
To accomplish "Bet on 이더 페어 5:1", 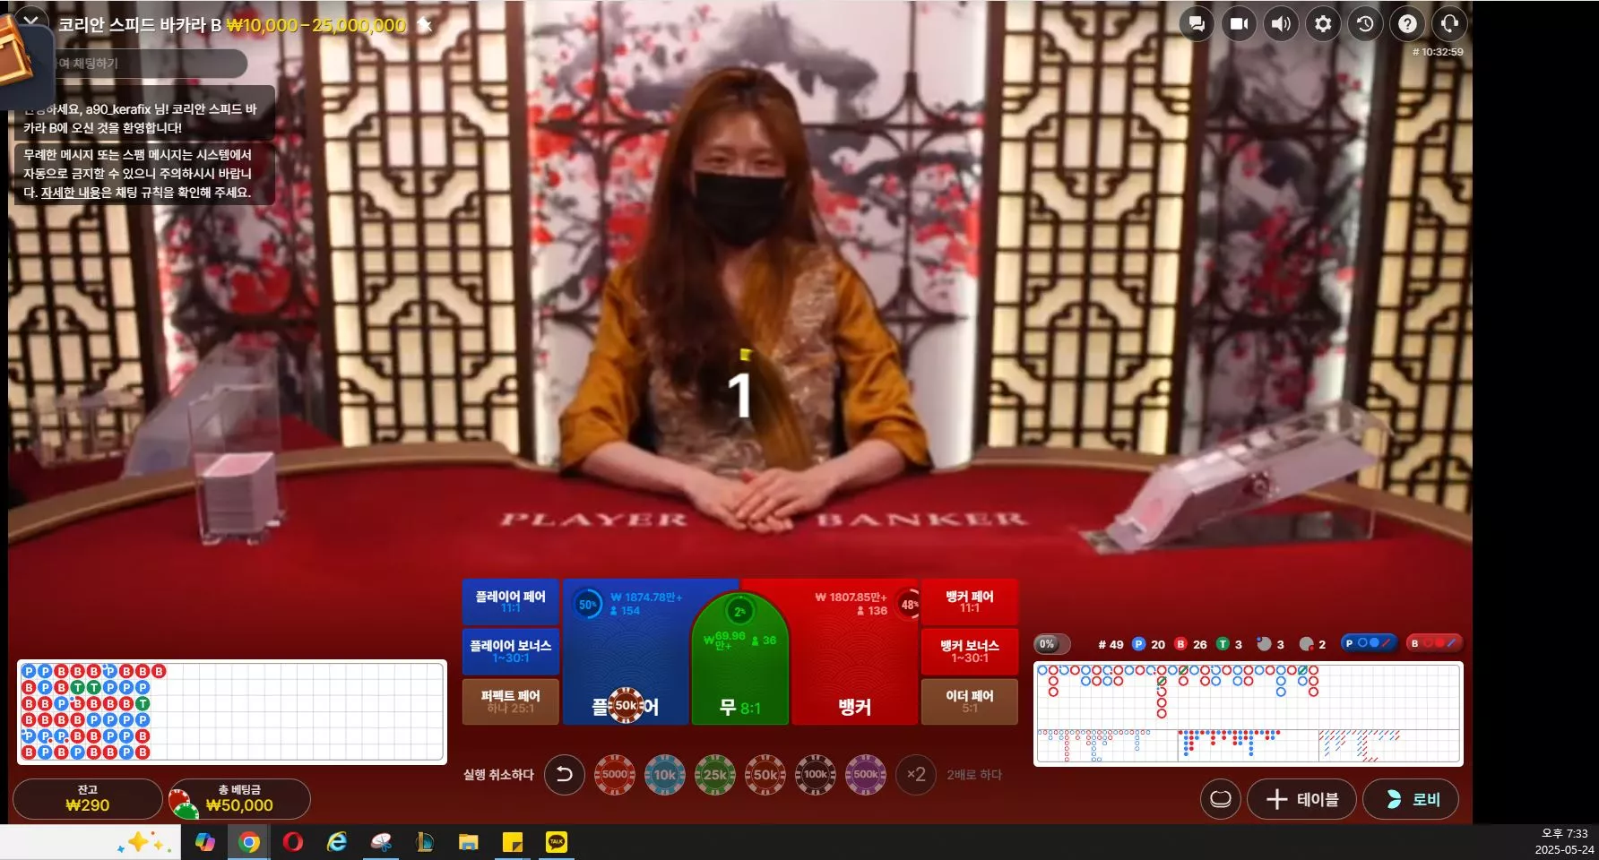I will [x=969, y=701].
